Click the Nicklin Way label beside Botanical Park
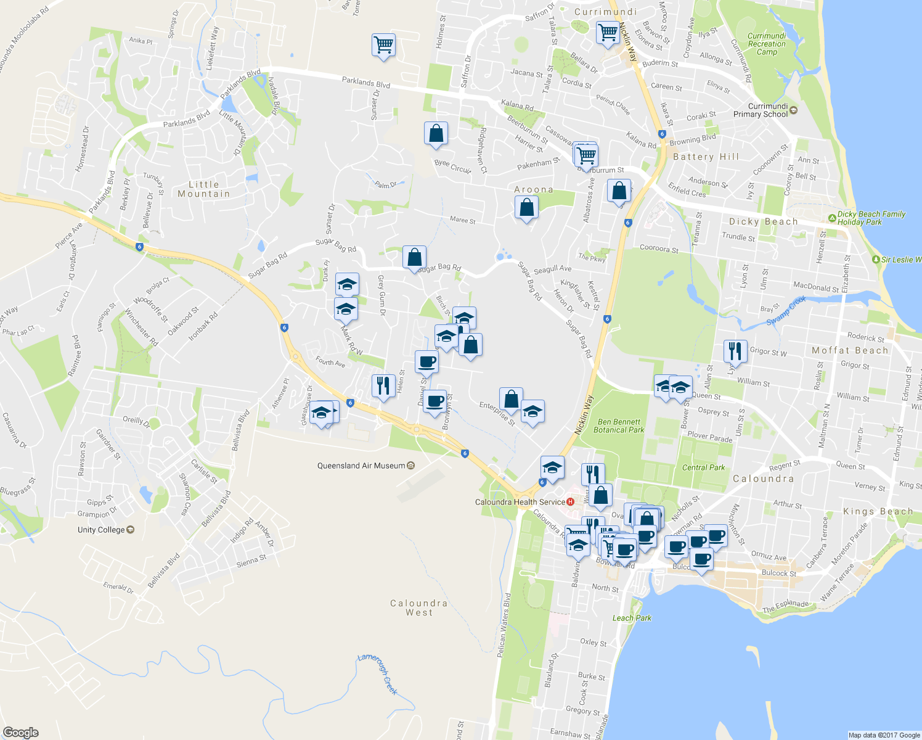Screen dimensions: 922x740 point(583,415)
